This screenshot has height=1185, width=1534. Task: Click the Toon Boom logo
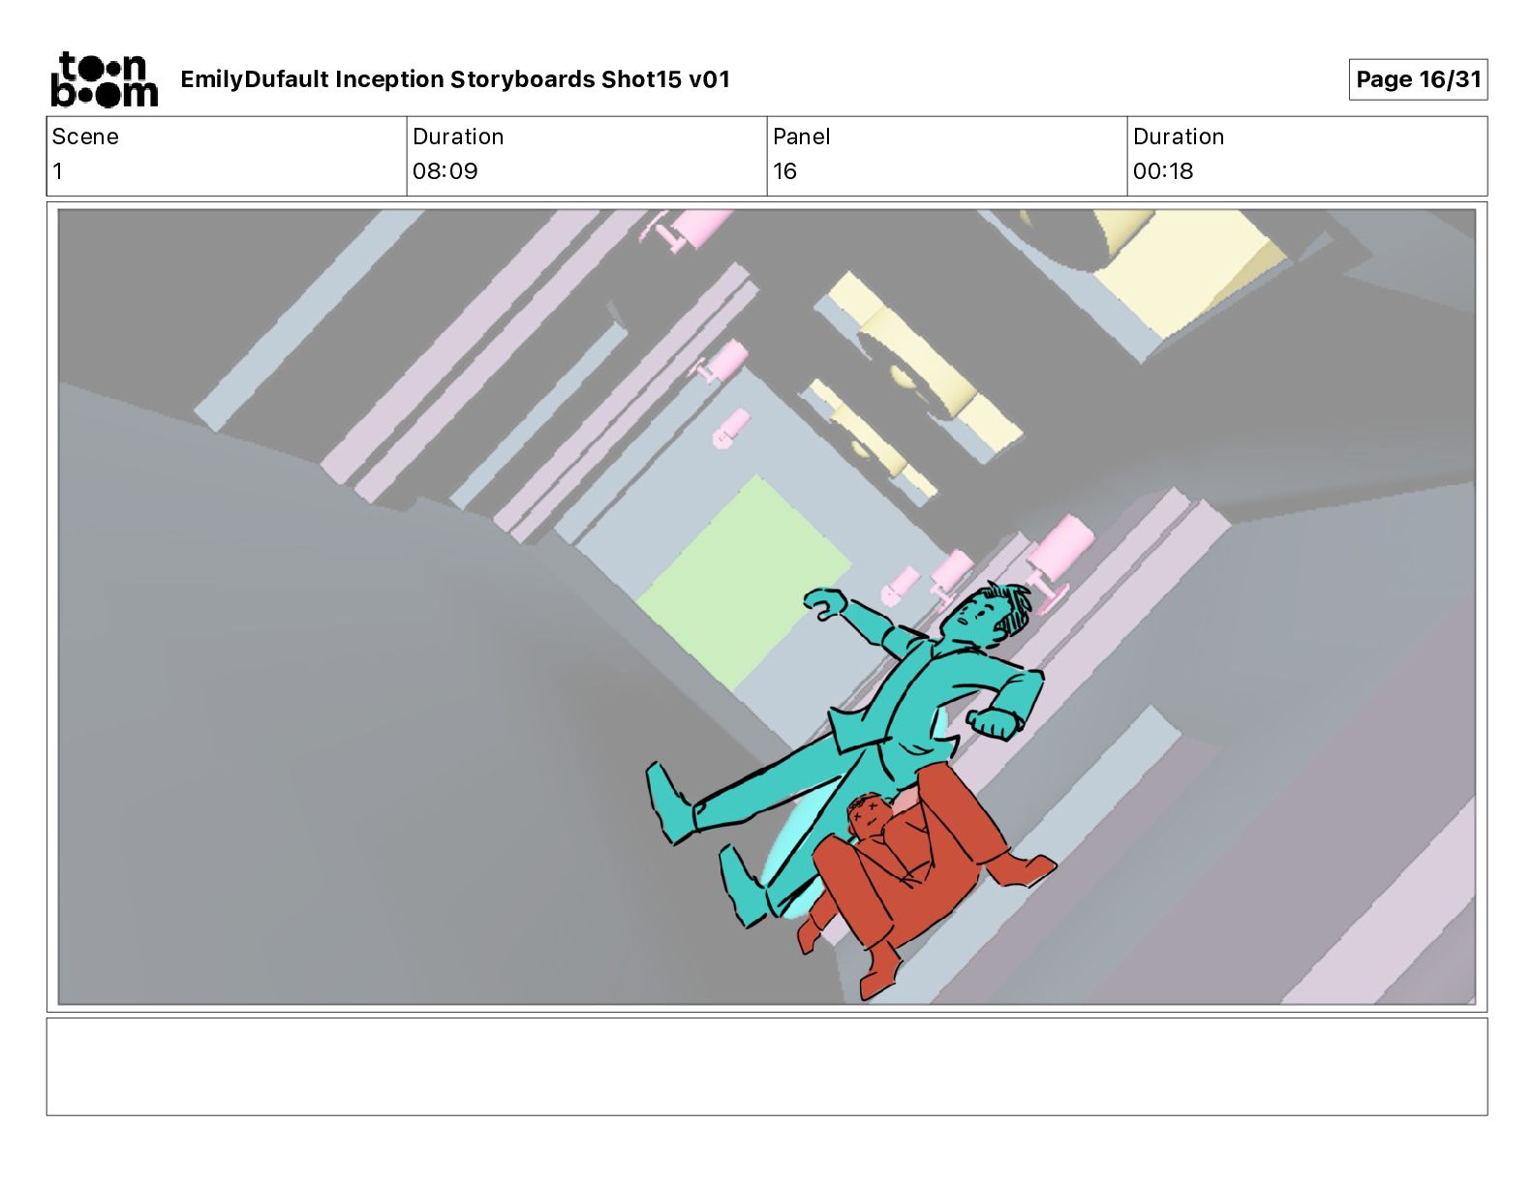(x=104, y=79)
